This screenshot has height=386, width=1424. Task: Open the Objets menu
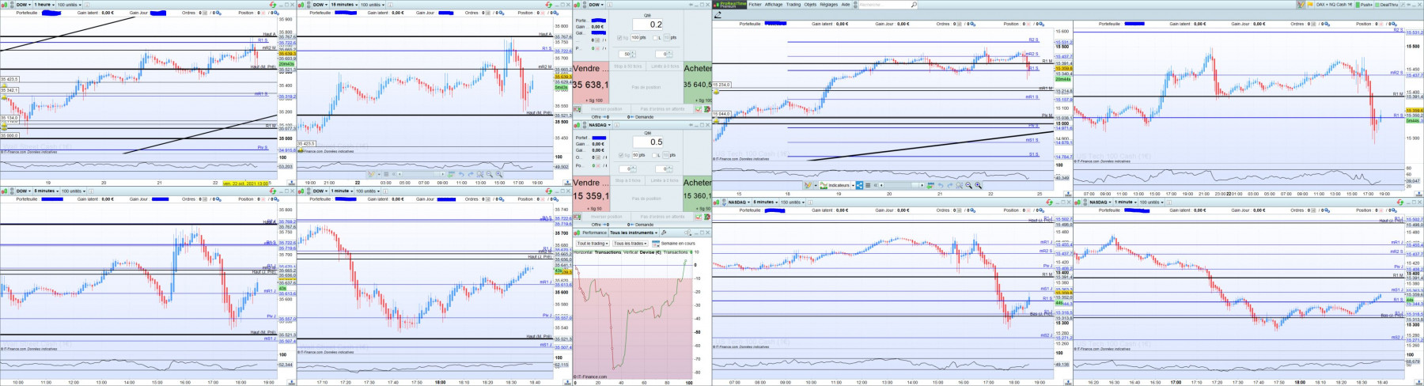[810, 4]
